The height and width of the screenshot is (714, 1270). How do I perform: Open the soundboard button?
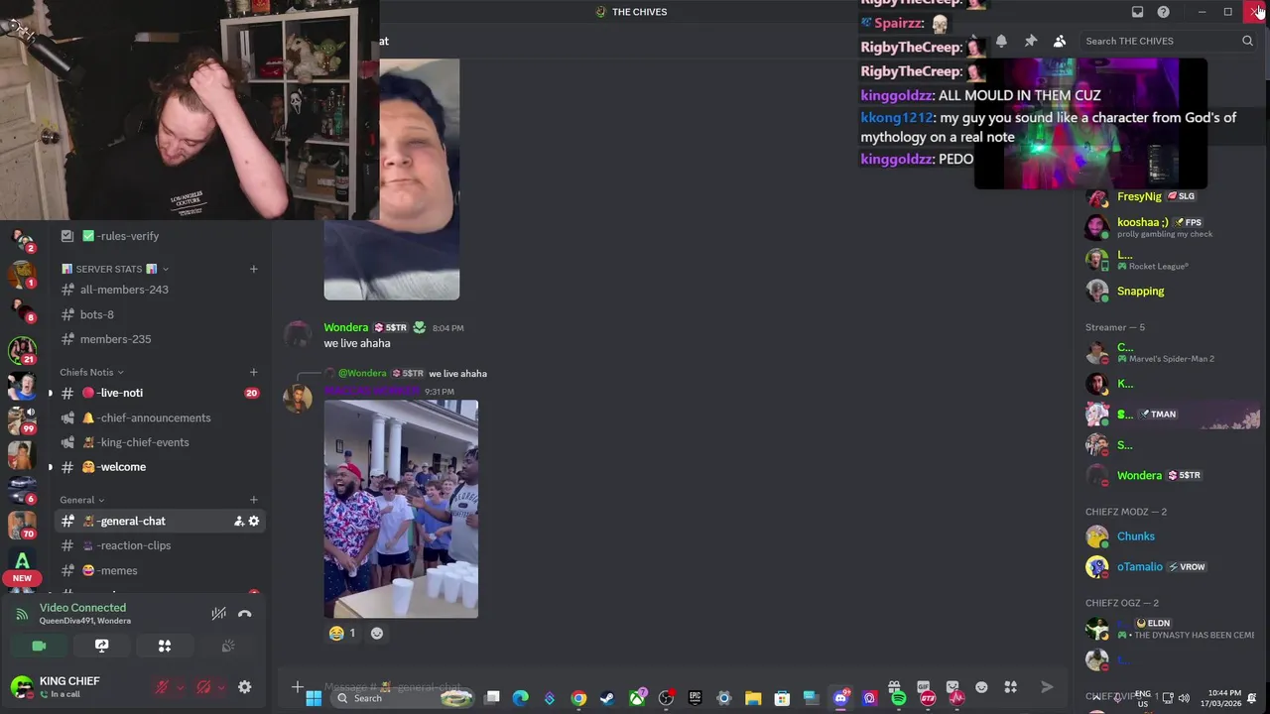click(x=227, y=646)
